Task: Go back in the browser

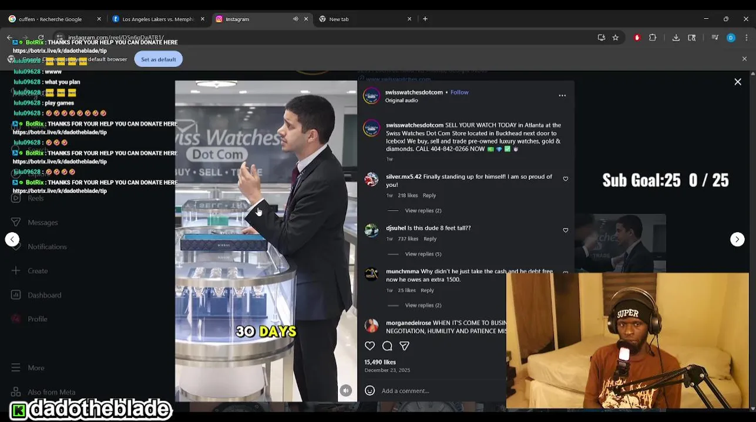Action: click(x=10, y=38)
